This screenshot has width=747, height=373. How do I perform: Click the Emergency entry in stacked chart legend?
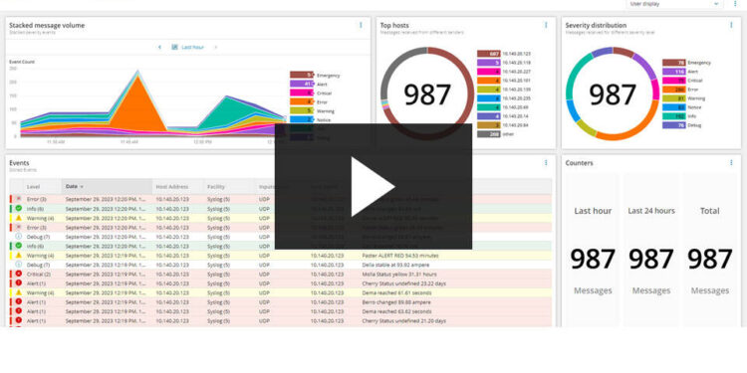[x=315, y=76]
